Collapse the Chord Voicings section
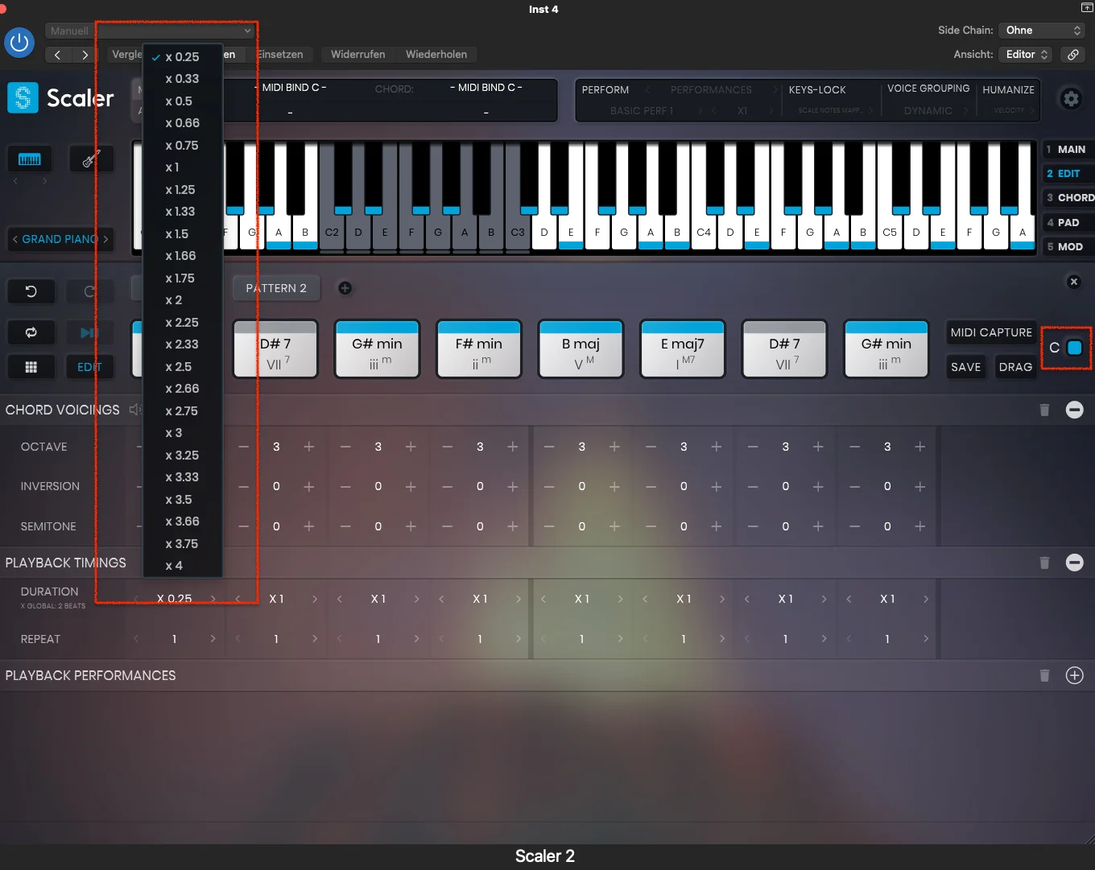Screen dimensions: 1095x870 click(x=1074, y=410)
